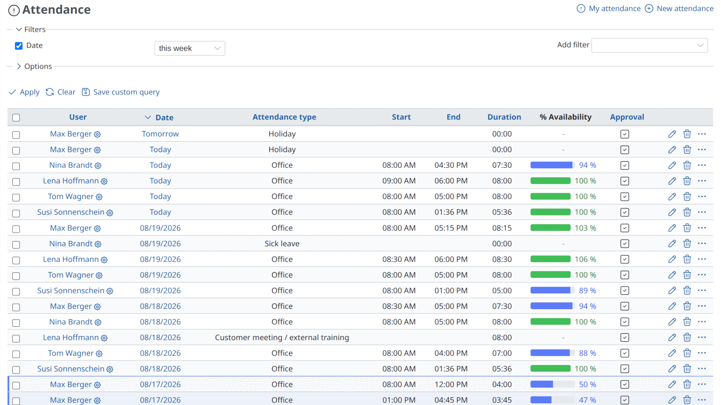Delete Susi Sonnenschein's 08/19/2026 attendance

pos(687,290)
